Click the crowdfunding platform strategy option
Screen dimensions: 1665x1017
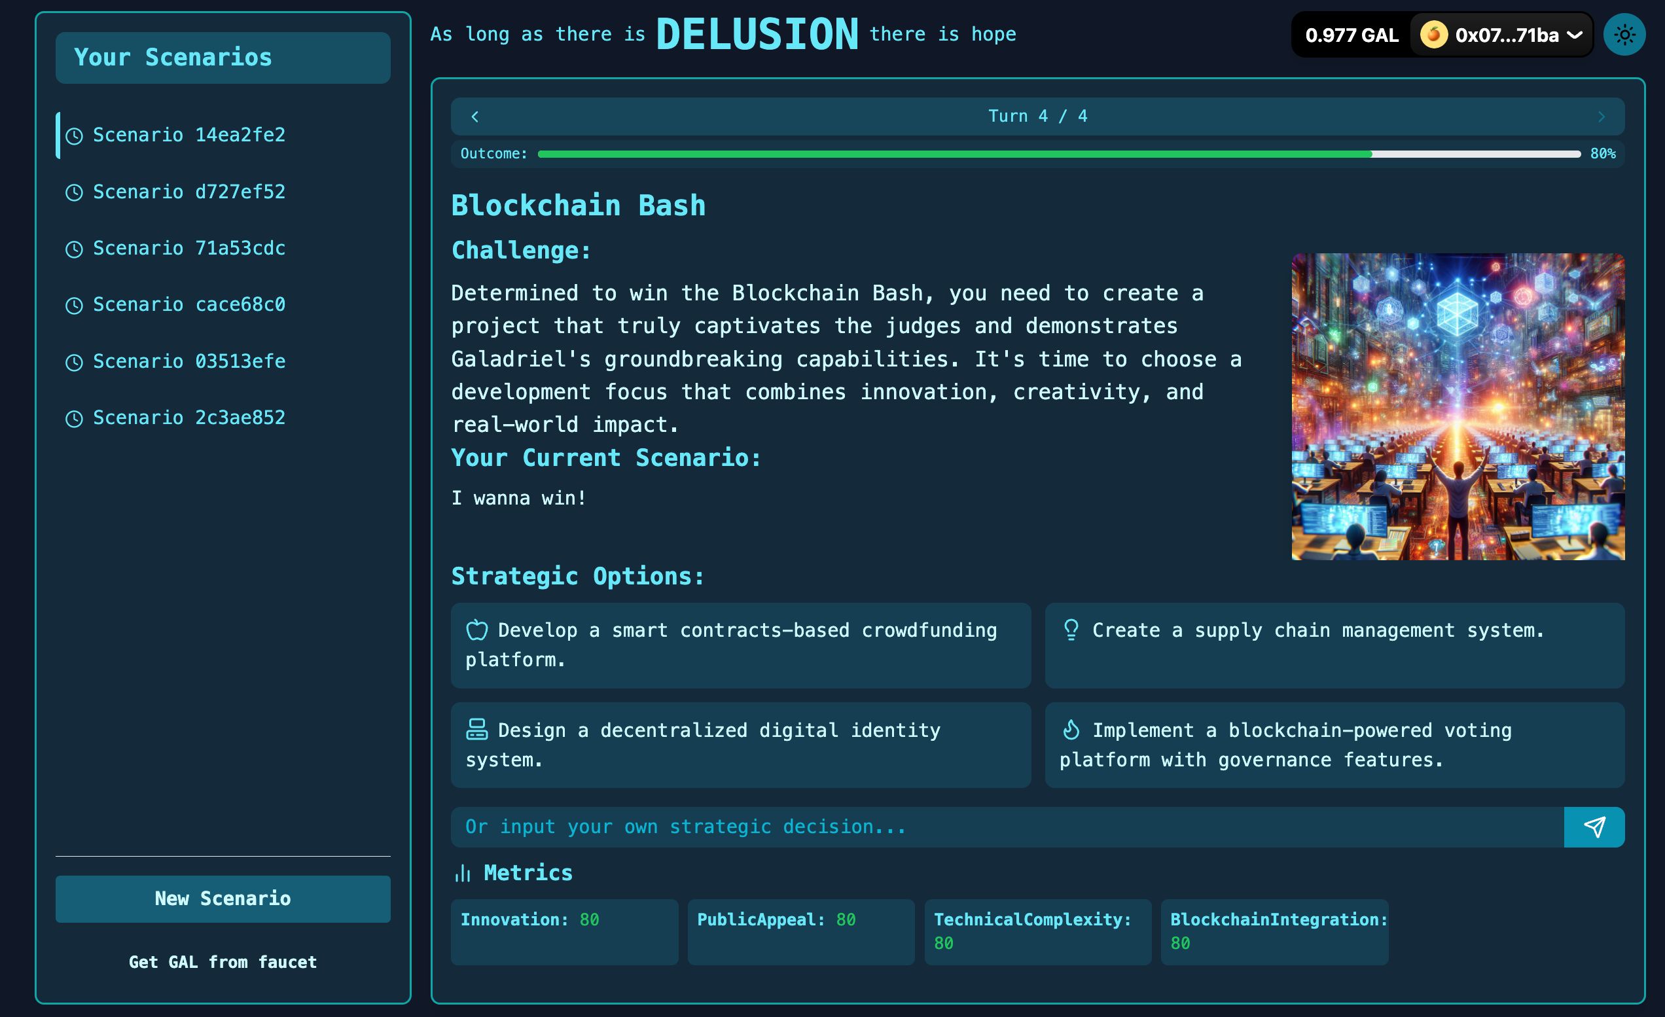741,643
